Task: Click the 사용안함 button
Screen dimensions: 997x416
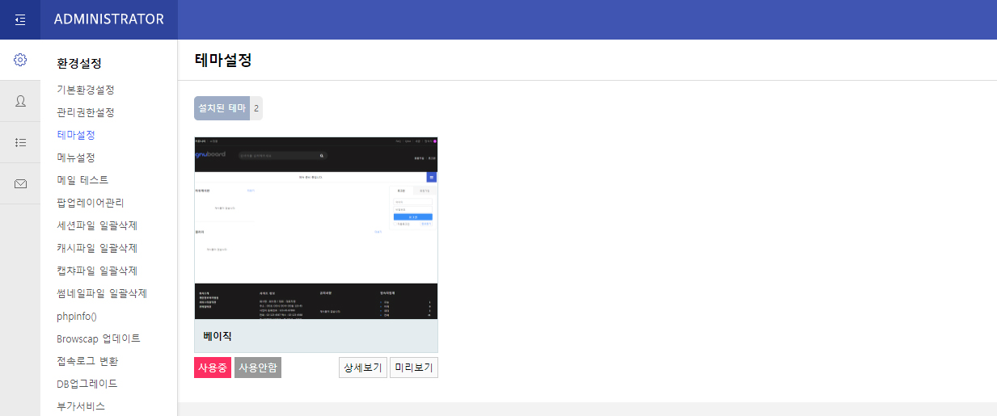Action: tap(258, 368)
